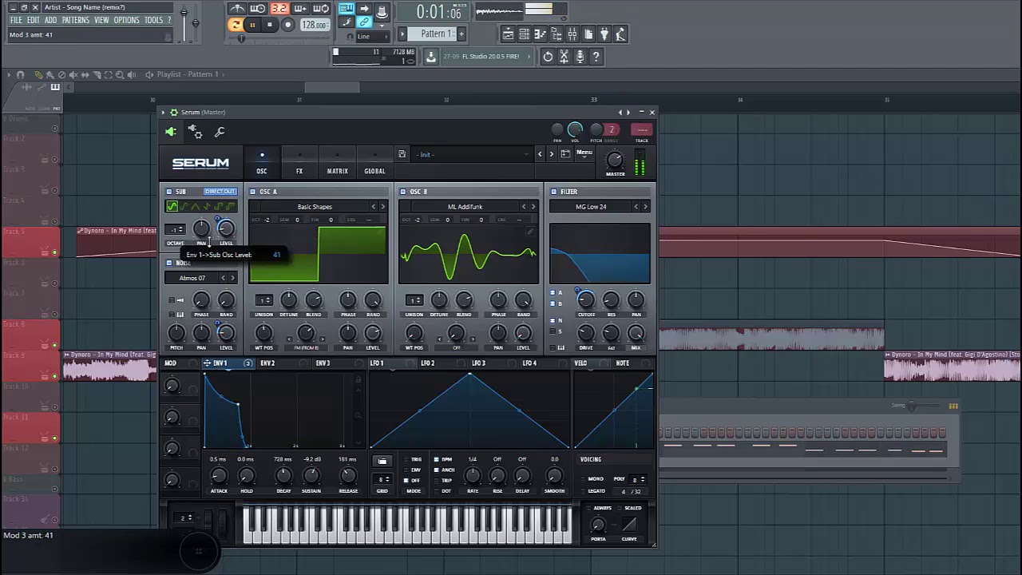Click the envelope lock icon

click(358, 379)
